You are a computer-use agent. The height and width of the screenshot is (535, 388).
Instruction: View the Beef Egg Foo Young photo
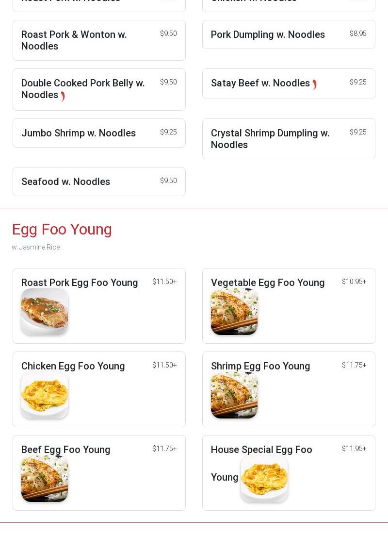[45, 479]
